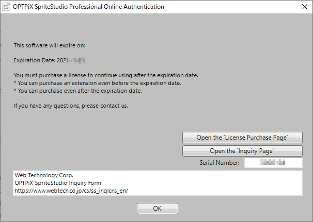Click the dialog title text
This screenshot has width=313, height=222.
pos(88,7)
